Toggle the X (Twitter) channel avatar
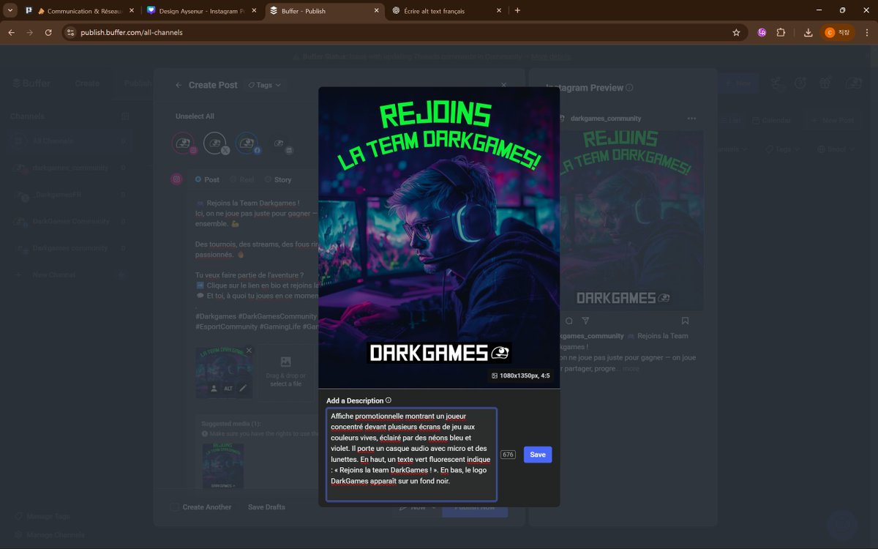Screen dimensions: 878x549 tap(216, 143)
